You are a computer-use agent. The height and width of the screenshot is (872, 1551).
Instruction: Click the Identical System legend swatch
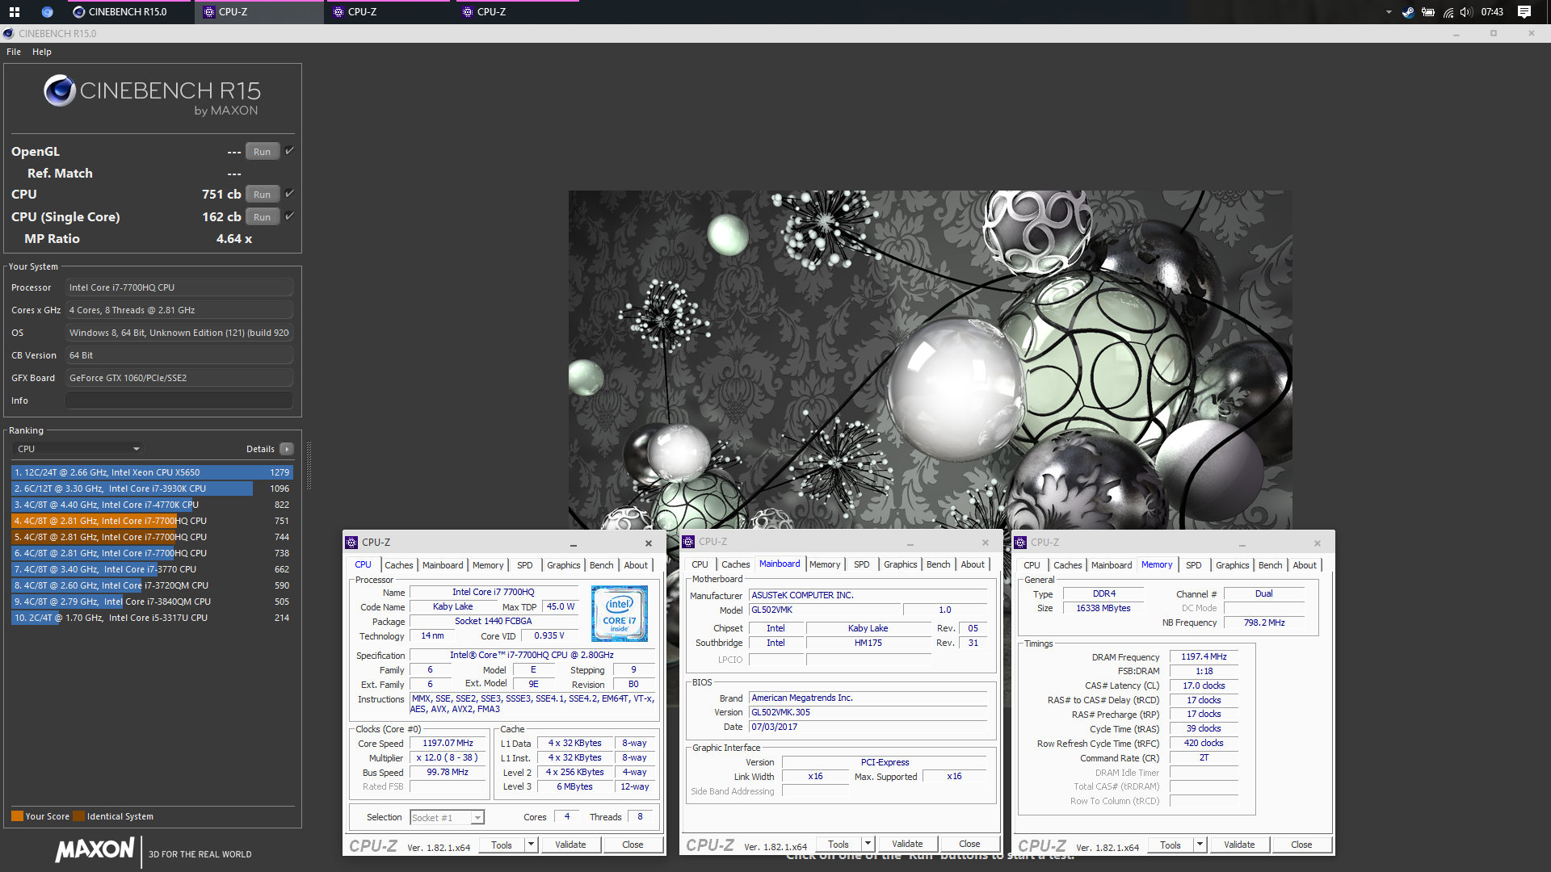click(79, 816)
